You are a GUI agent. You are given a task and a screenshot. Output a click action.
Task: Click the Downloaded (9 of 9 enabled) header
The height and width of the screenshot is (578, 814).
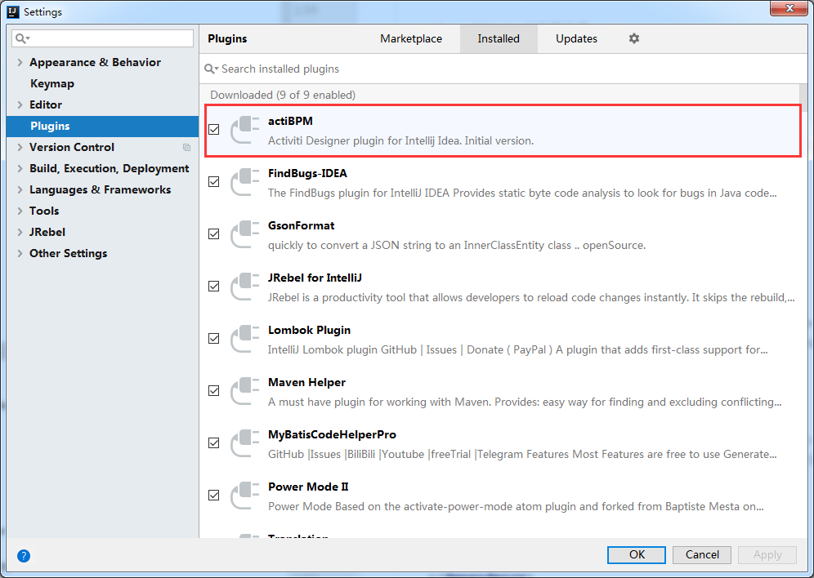click(283, 95)
